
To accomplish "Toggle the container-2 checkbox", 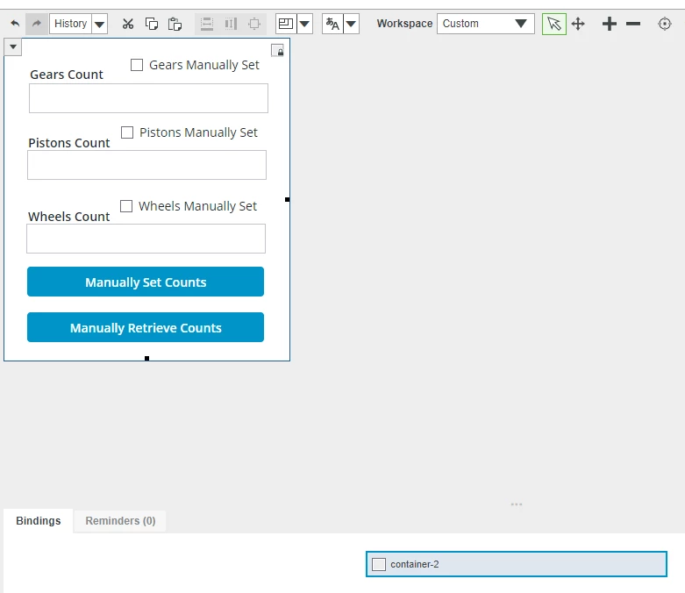I will point(379,564).
